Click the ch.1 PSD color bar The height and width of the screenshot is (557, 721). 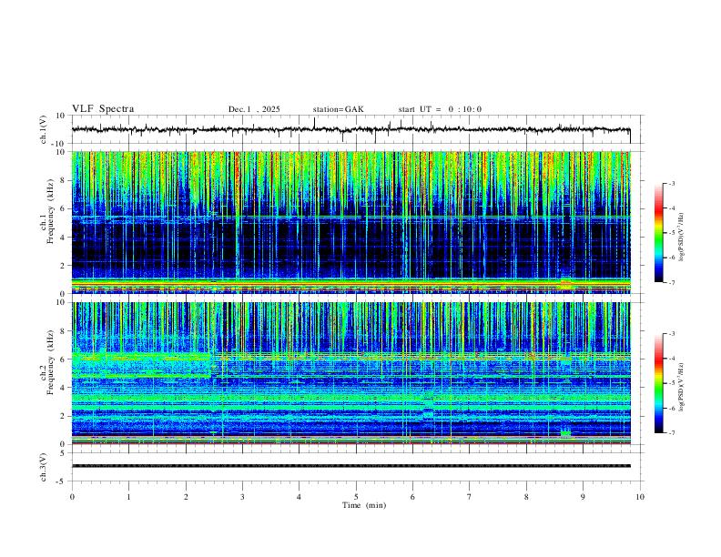[658, 233]
